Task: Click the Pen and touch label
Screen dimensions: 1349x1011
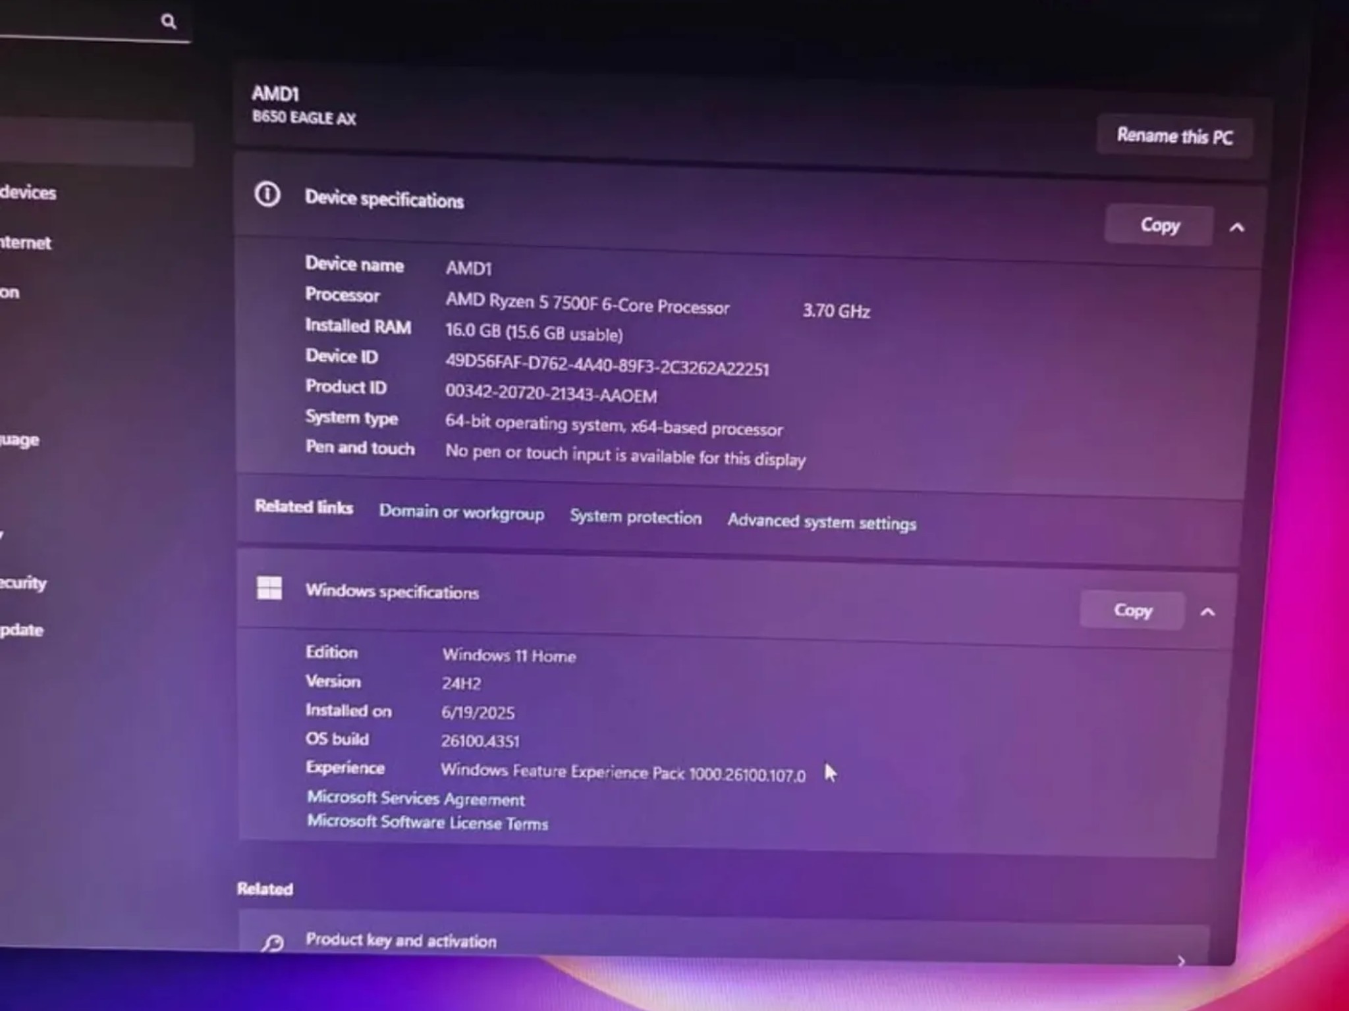Action: pyautogui.click(x=360, y=448)
